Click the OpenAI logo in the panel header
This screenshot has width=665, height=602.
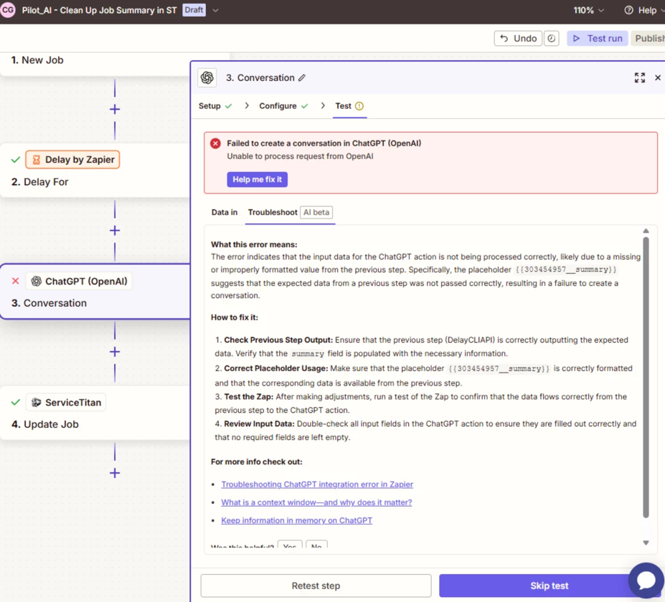pos(207,77)
